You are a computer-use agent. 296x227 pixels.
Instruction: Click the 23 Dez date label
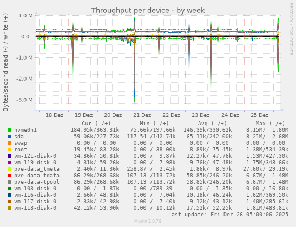tap(201, 115)
